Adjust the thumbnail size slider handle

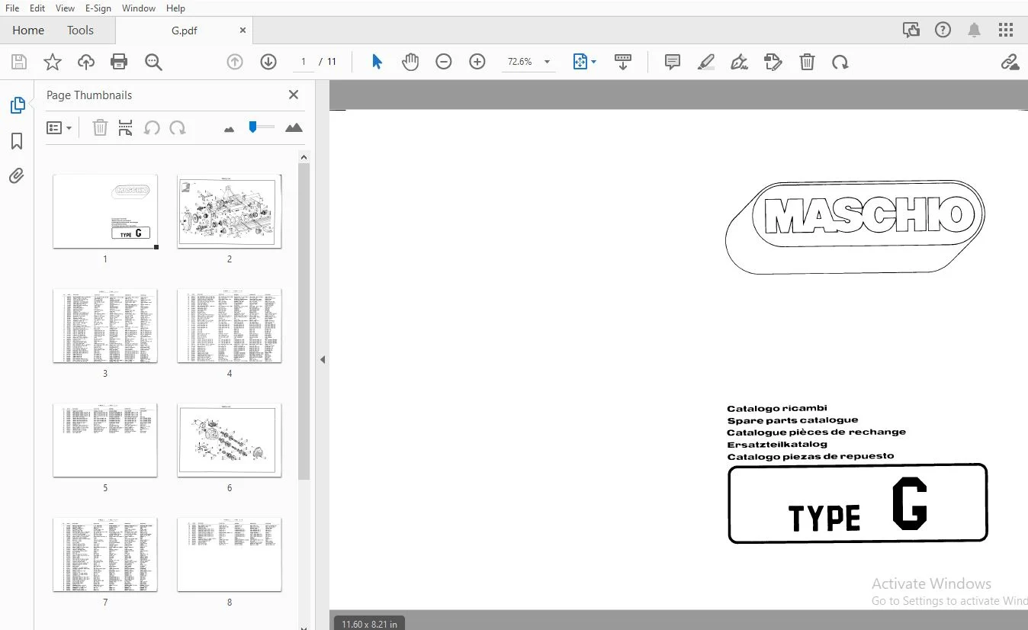pyautogui.click(x=252, y=127)
